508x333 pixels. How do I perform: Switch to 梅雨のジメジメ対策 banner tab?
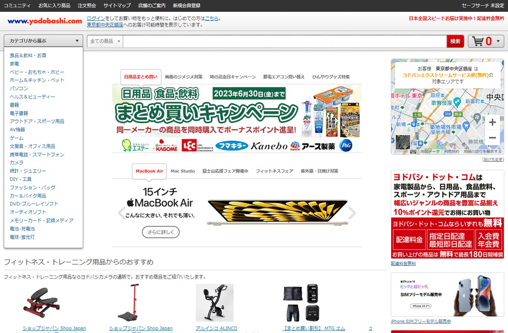click(183, 77)
